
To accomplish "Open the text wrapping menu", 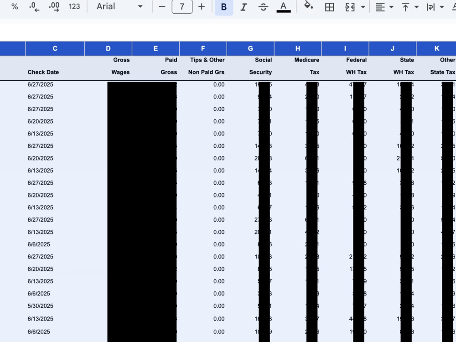I will (430, 7).
